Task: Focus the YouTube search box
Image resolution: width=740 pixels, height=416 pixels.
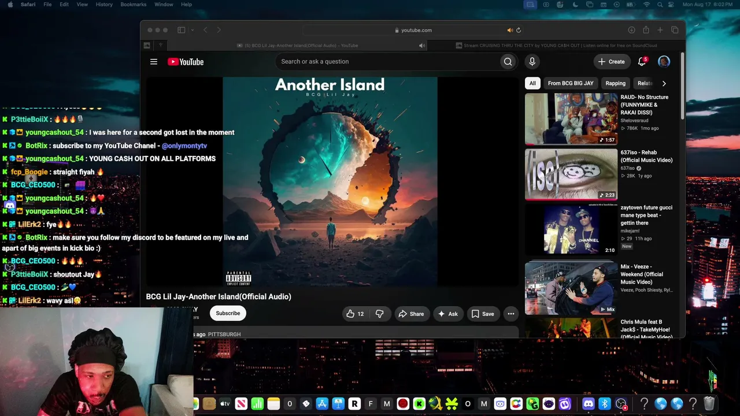Action: [387, 62]
